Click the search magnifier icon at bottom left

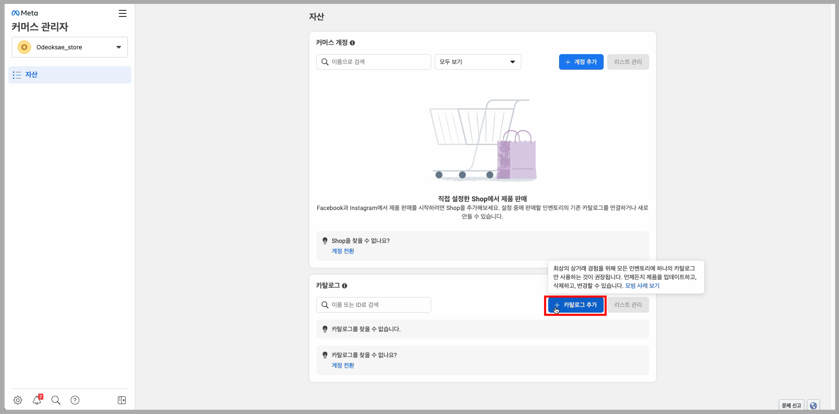(55, 400)
